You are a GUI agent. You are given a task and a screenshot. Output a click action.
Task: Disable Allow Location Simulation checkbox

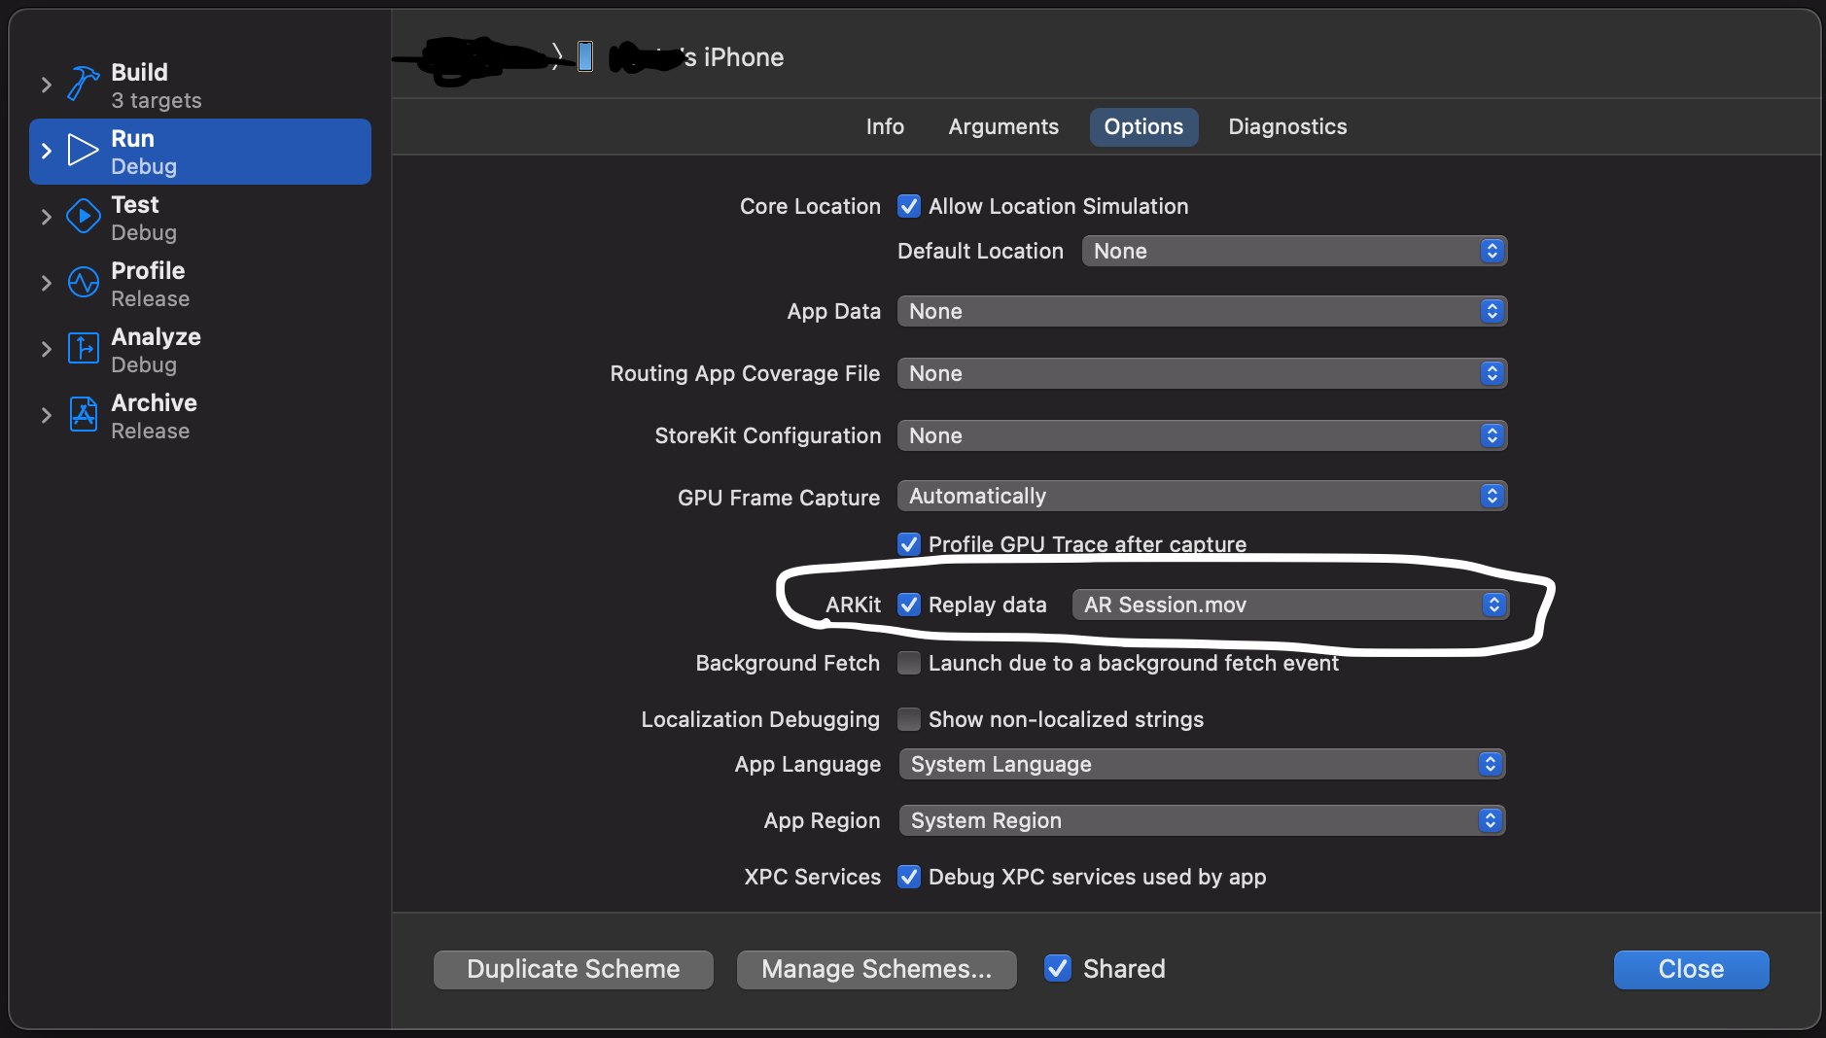tap(909, 206)
